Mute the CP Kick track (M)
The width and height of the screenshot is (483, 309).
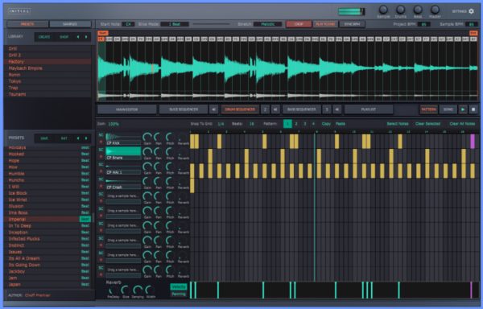(101, 142)
